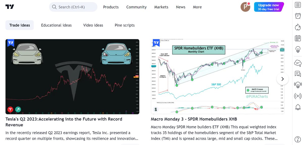303x145 pixels.
Task: Open the News menu
Action: 181,7
